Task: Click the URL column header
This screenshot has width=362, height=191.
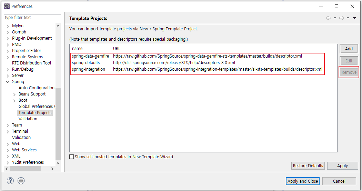Action: click(218, 49)
